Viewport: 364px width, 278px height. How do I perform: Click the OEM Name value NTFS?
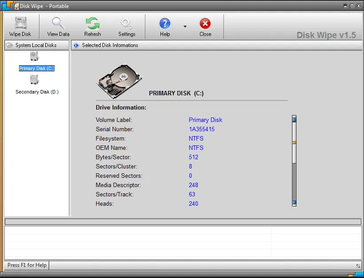pos(196,148)
